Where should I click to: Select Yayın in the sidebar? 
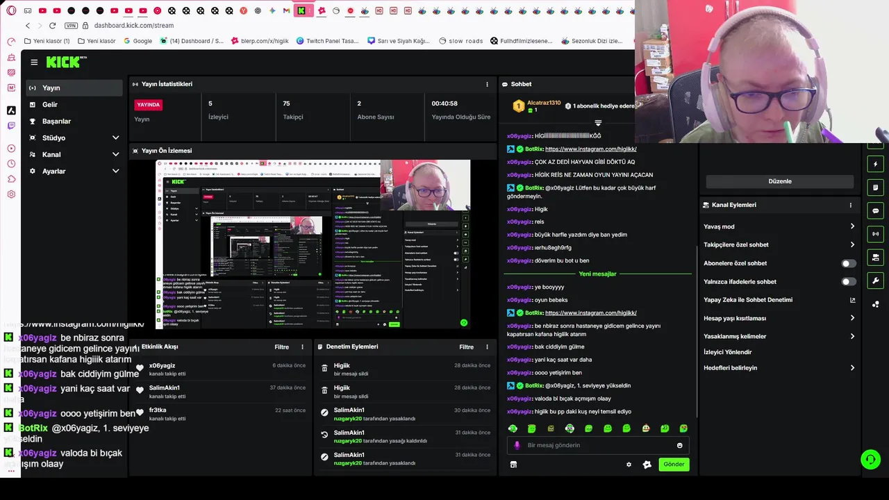tap(76, 88)
